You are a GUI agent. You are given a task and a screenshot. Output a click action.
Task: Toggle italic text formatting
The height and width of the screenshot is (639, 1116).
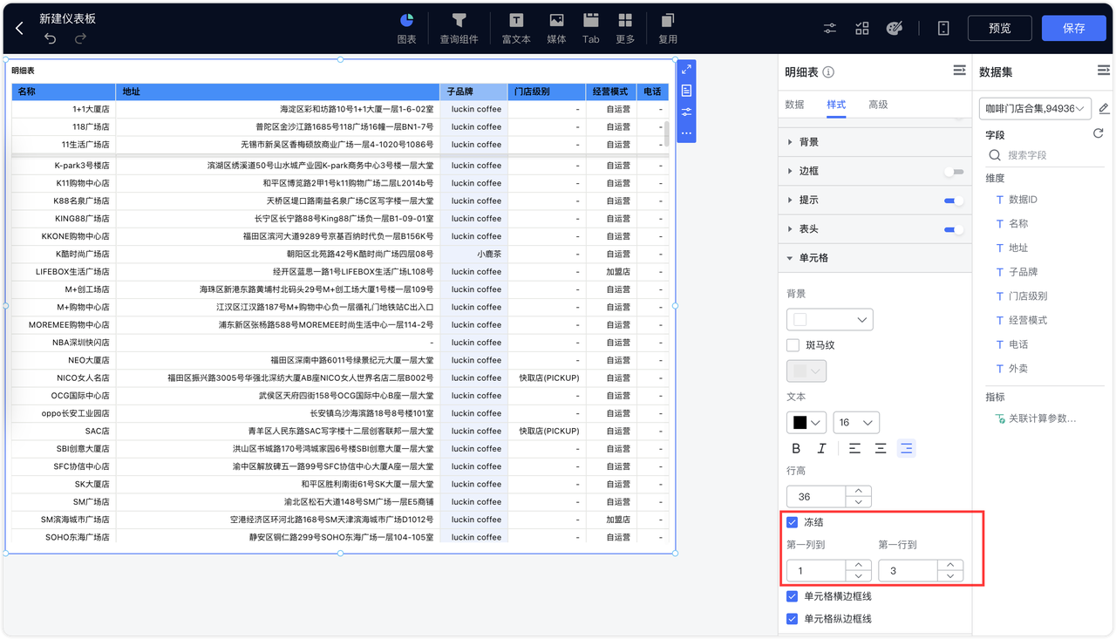821,448
